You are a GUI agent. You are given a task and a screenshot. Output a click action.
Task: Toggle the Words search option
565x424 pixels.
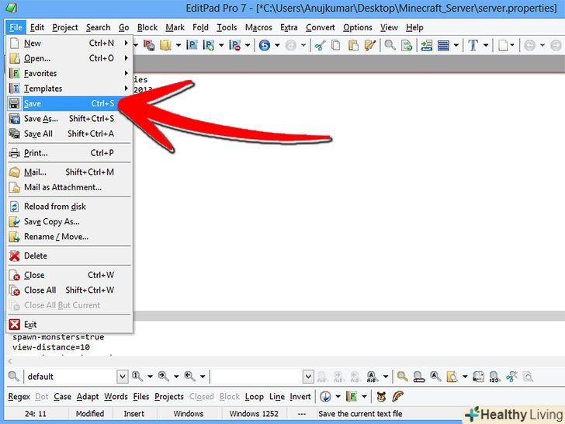point(116,397)
